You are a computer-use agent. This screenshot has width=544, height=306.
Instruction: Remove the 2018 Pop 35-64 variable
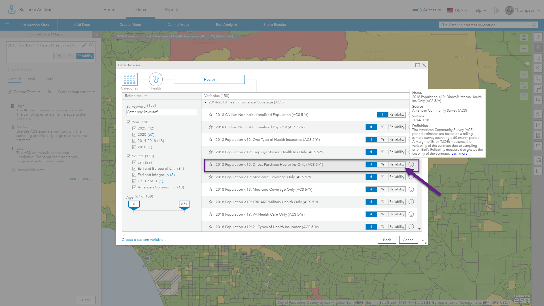click(92, 45)
